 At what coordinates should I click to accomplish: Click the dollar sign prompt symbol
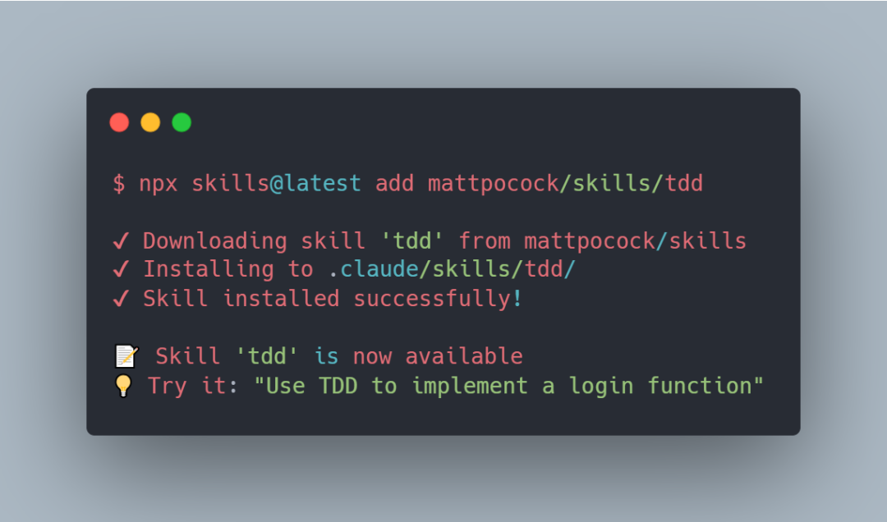pos(119,183)
